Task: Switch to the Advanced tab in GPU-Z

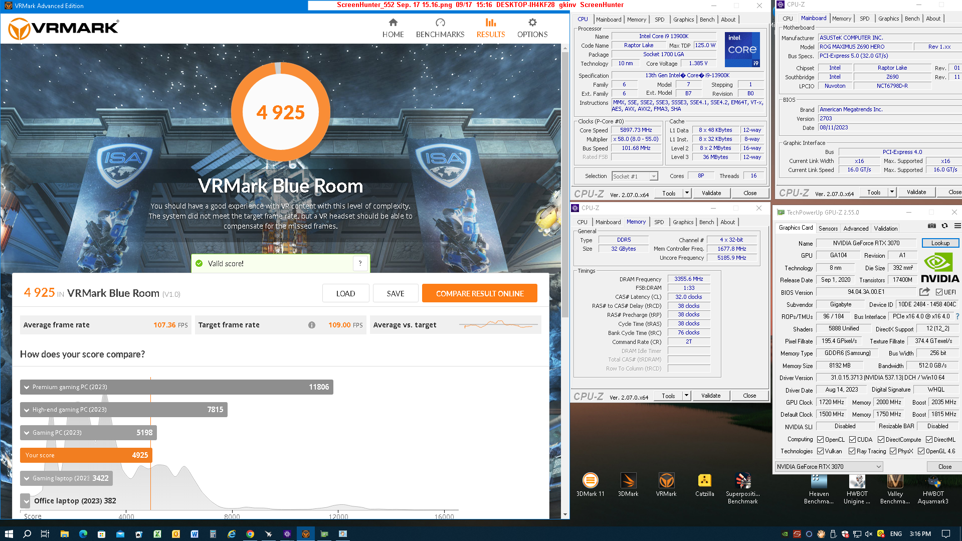Action: 856,229
